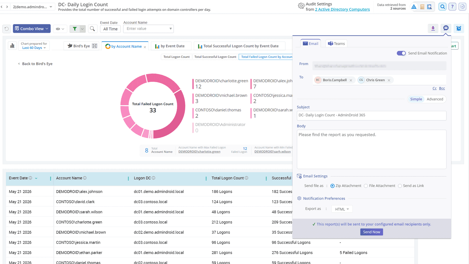Open the Export as HTML dropdown
Image resolution: width=469 pixels, height=264 pixels.
click(342, 209)
